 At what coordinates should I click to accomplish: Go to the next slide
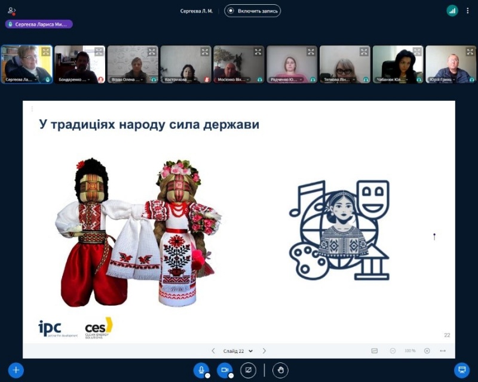(265, 351)
